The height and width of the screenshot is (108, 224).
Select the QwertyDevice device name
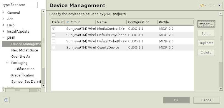click(x=108, y=48)
